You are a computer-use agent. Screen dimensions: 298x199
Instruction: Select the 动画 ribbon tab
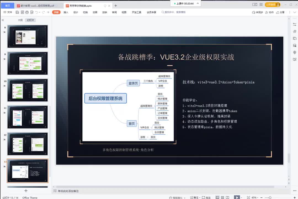(x=95, y=12)
